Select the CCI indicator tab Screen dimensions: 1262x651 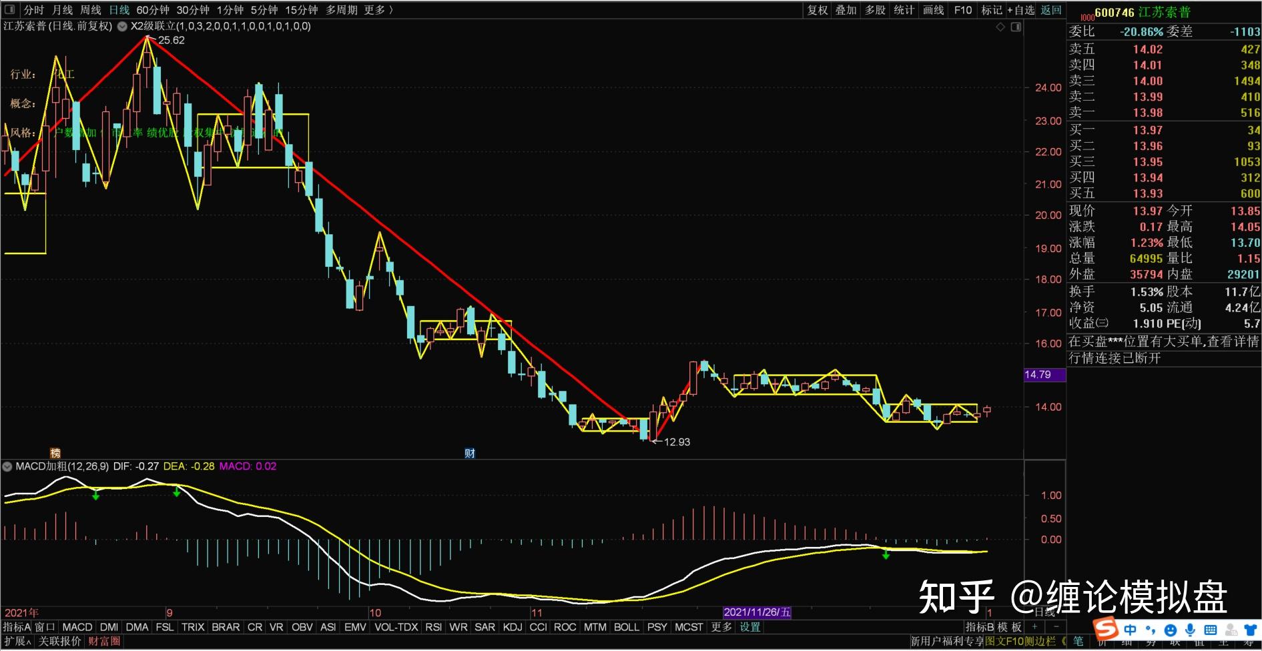coord(538,627)
